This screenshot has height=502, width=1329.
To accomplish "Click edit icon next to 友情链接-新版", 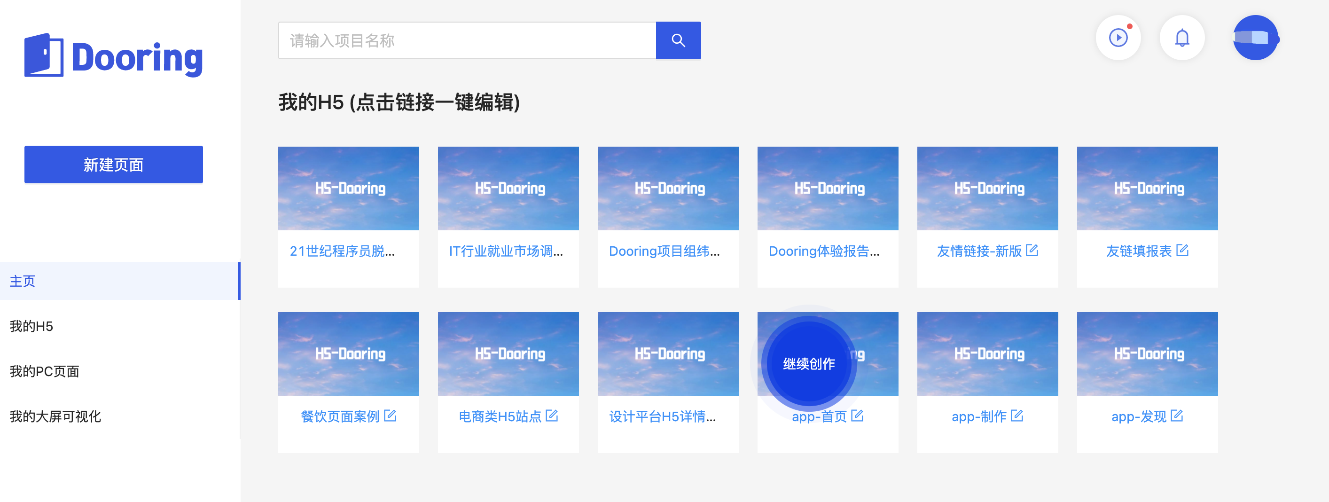I will (1032, 250).
